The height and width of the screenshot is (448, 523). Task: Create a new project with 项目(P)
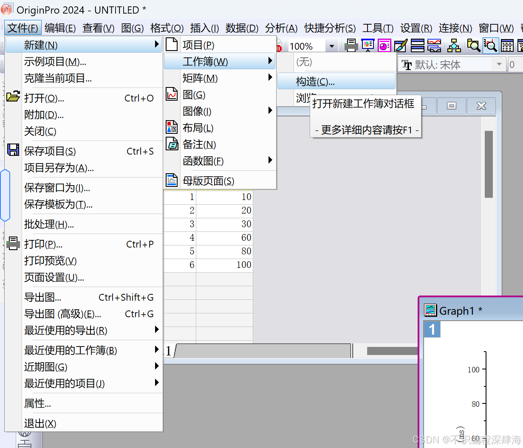coord(220,45)
